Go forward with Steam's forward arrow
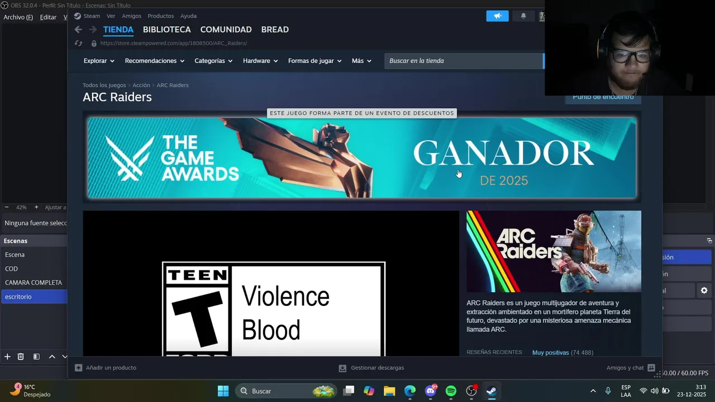 93,30
